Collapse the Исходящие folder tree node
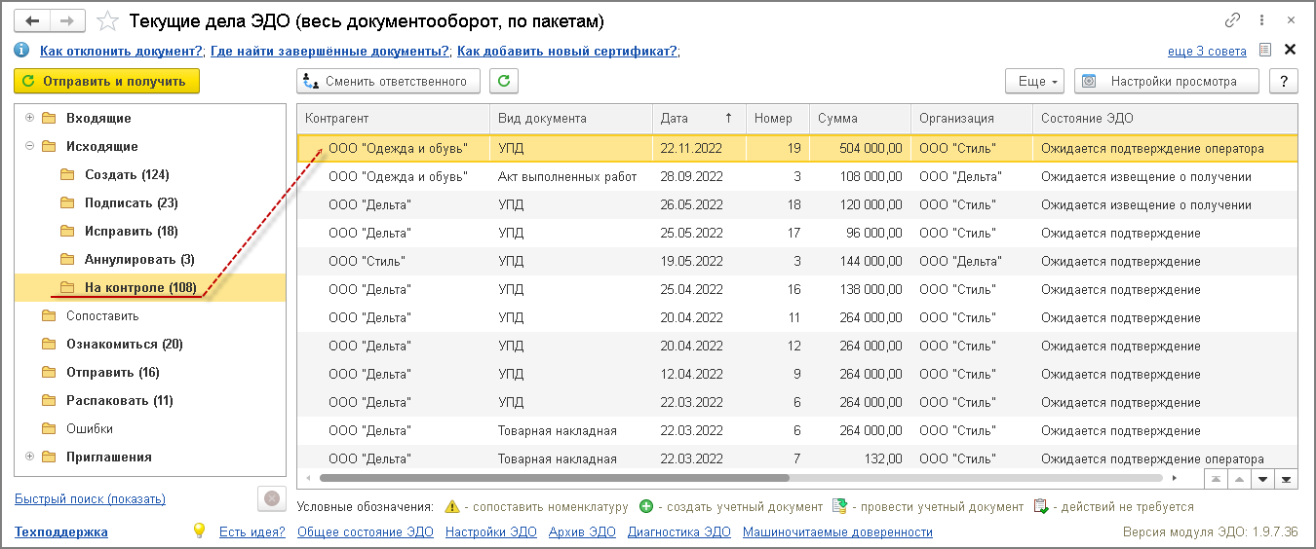The height and width of the screenshot is (549, 1316). click(x=29, y=146)
